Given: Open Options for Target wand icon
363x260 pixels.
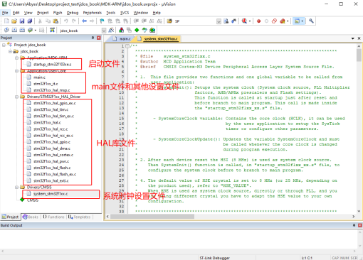Looking at the screenshot, I should [x=111, y=30].
